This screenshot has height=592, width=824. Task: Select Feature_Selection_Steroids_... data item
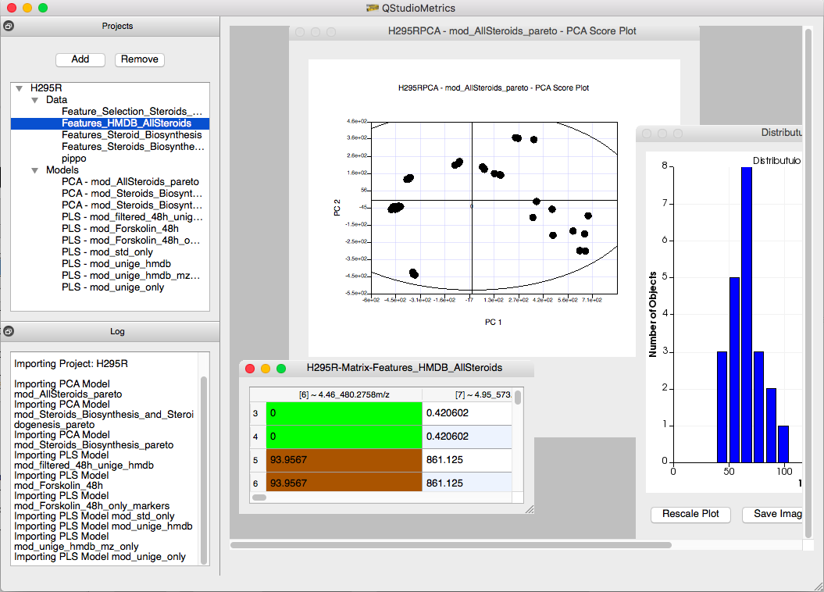click(x=131, y=112)
